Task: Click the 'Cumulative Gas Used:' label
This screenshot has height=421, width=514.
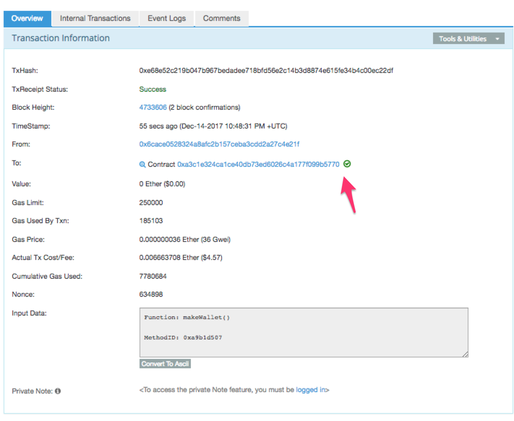Action: 47,276
